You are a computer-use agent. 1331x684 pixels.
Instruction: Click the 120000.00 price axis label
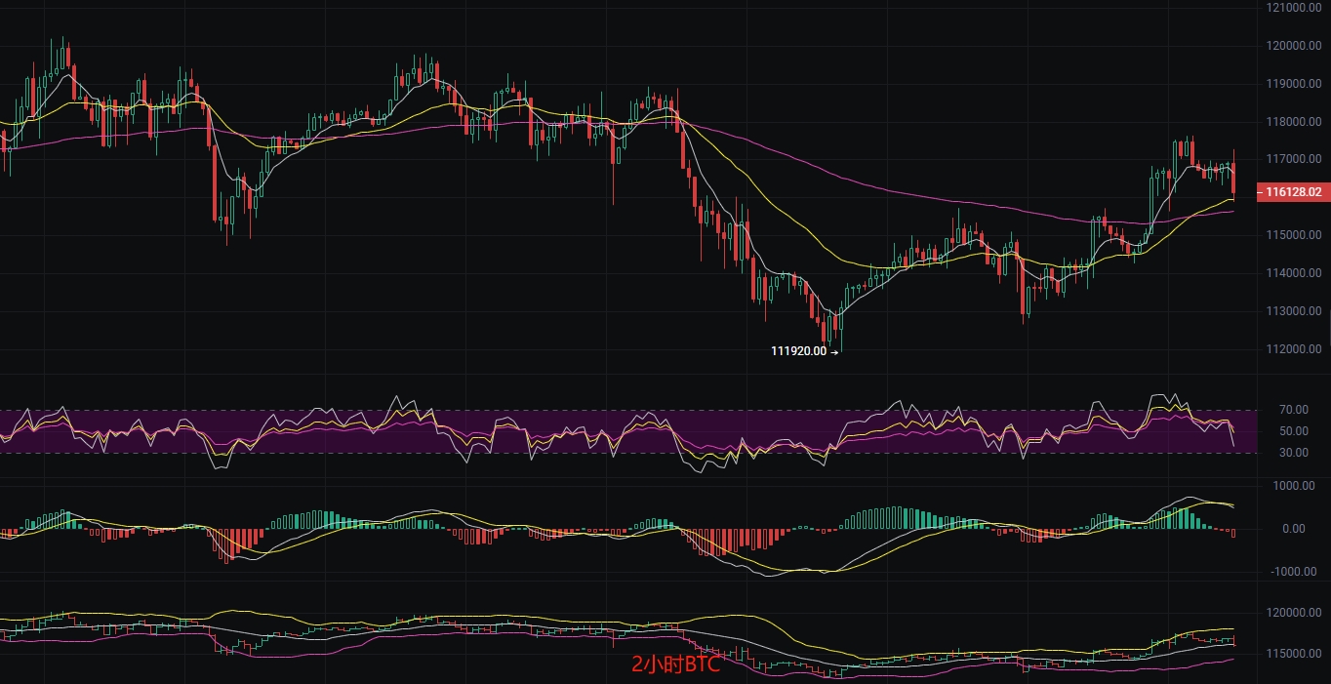point(1293,46)
